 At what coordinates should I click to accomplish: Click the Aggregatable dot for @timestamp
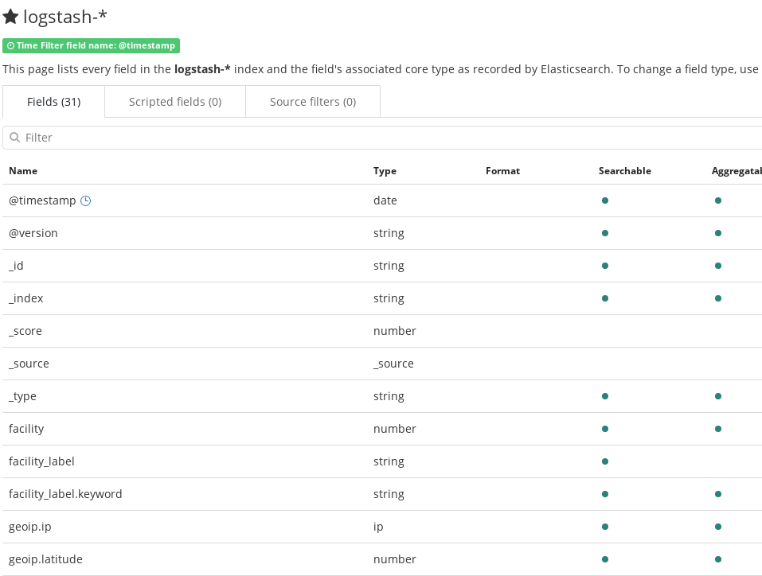point(718,200)
